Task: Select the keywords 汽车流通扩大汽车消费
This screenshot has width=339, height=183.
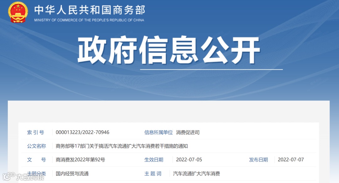Action: coord(196,174)
